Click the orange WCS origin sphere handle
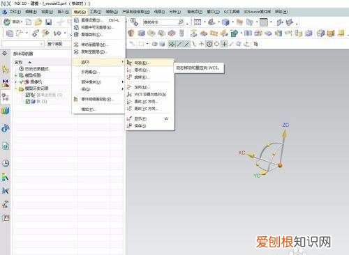The height and width of the screenshot is (255, 349). pos(280,165)
